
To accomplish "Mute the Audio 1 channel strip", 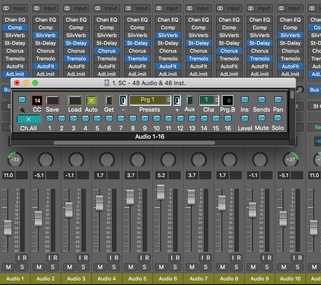I will pos(8,267).
